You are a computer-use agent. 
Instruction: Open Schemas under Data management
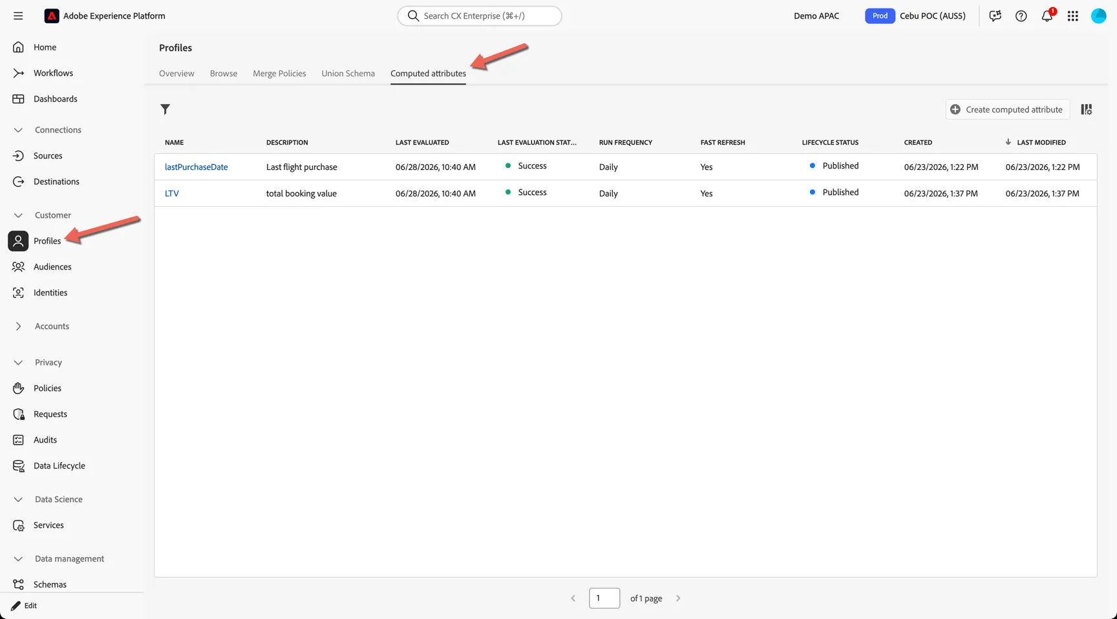[x=50, y=584]
